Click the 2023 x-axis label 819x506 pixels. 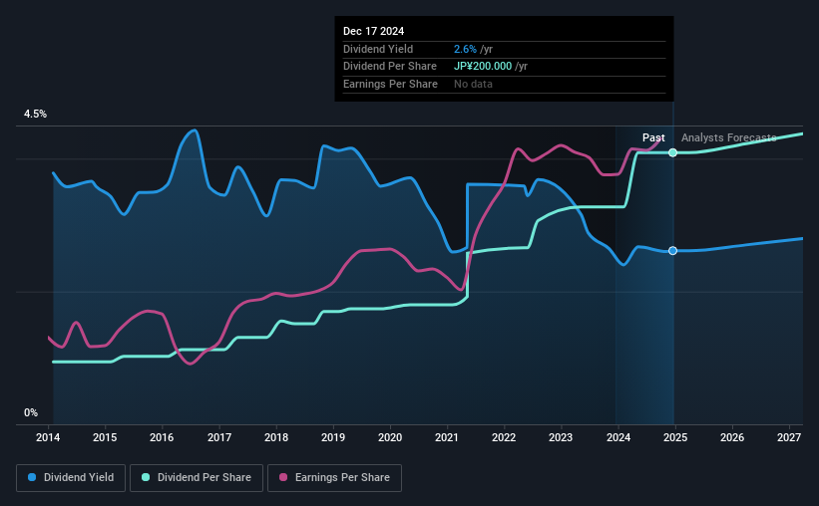tap(561, 437)
